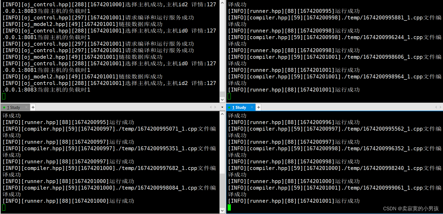Add a new tab in the right tab bar
Viewport: 443px width, 214px height.
click(259, 107)
